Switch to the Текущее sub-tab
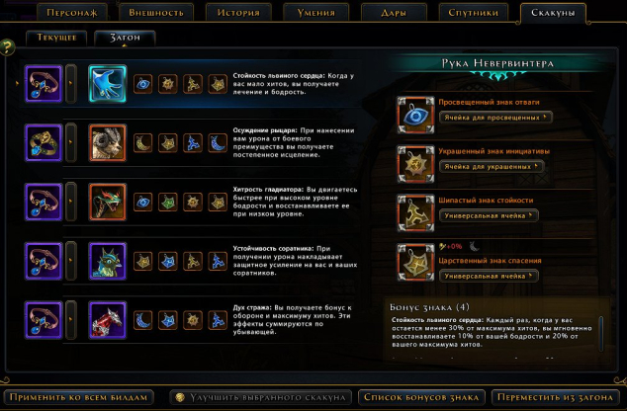Image resolution: width=627 pixels, height=411 pixels. point(56,38)
